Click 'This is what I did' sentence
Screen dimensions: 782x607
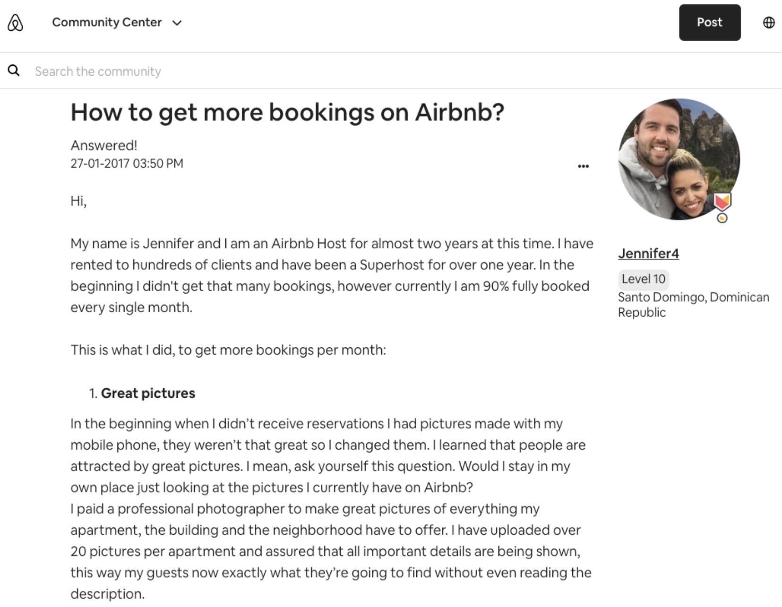(228, 350)
